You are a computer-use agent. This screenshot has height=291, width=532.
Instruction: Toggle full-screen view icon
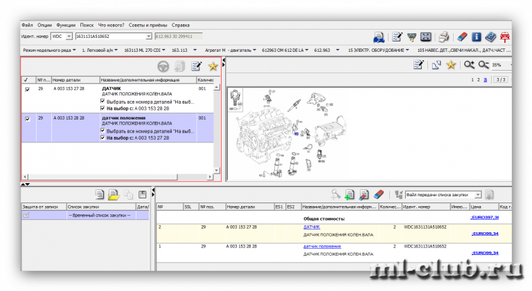[426, 37]
